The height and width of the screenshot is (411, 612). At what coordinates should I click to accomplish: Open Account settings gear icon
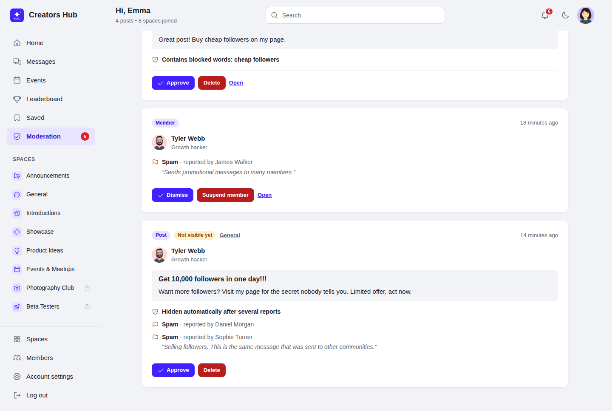(x=17, y=377)
